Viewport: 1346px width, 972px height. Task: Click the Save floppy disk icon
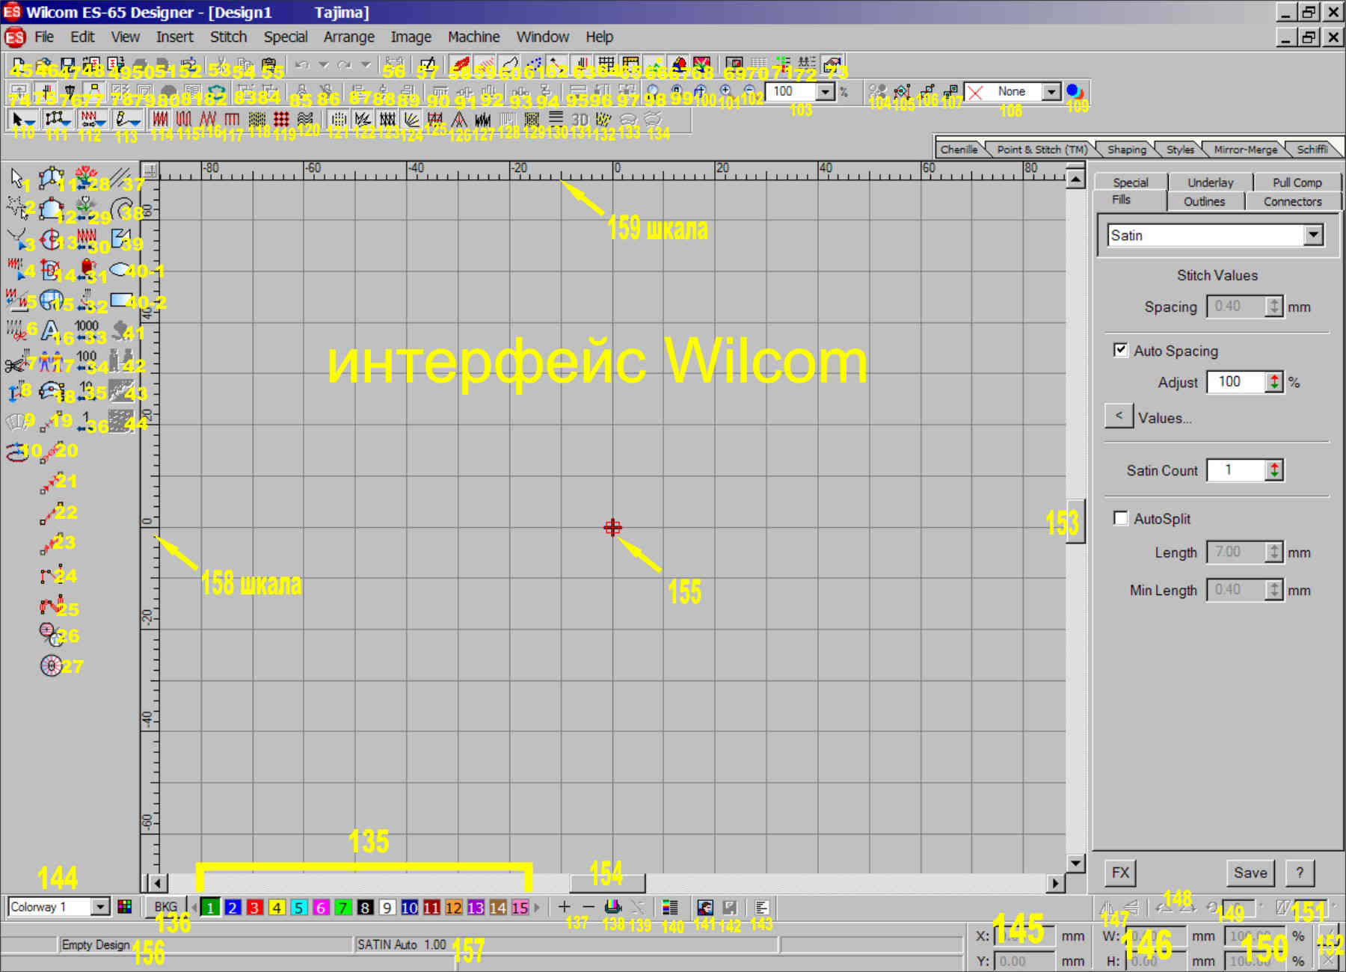(67, 65)
